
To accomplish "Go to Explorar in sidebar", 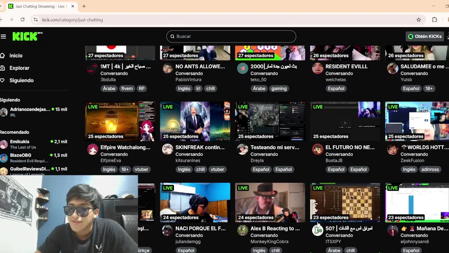I will click(19, 68).
